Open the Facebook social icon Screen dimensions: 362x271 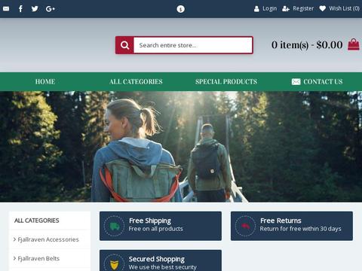20,9
